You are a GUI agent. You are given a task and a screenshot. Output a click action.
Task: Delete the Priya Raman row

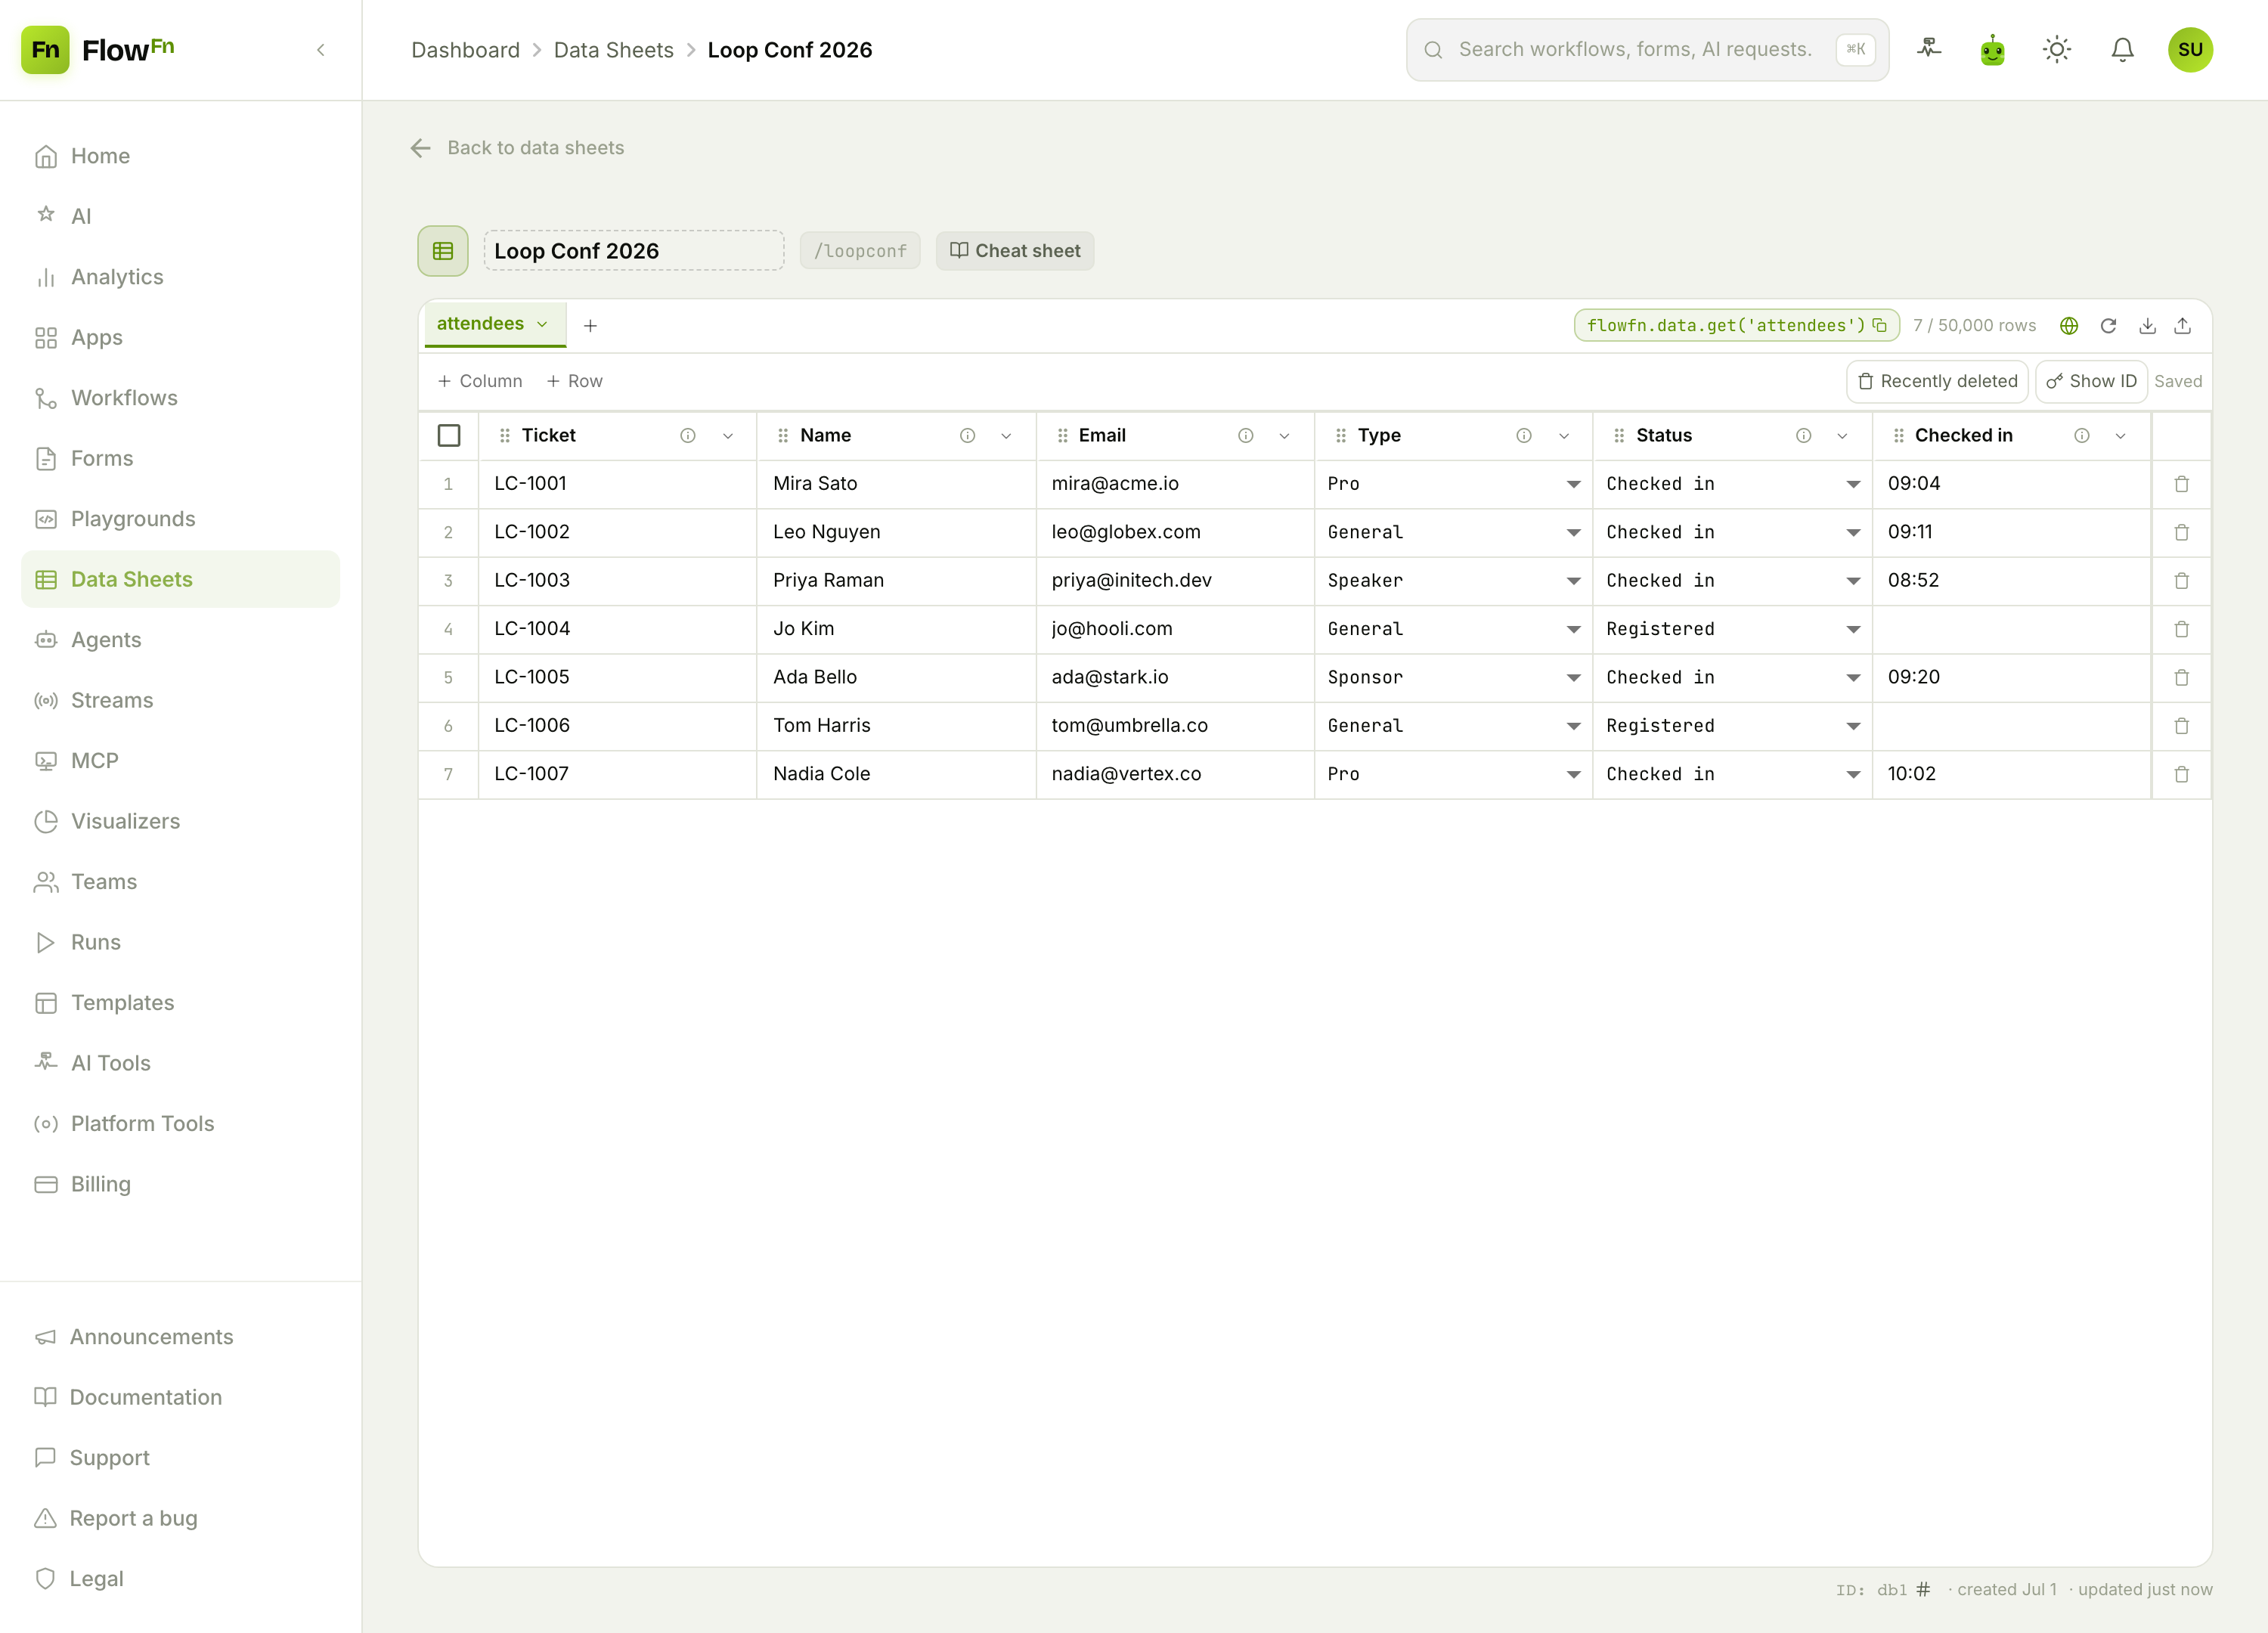pyautogui.click(x=2181, y=581)
